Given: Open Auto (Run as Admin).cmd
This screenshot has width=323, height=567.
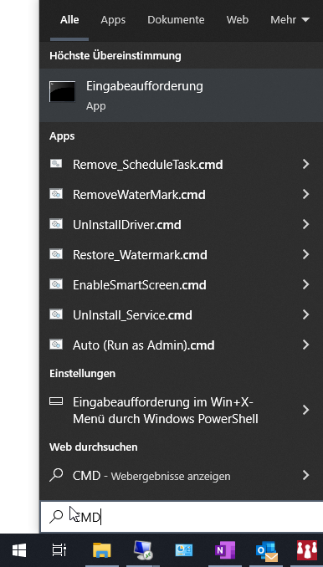Looking at the screenshot, I should (144, 345).
